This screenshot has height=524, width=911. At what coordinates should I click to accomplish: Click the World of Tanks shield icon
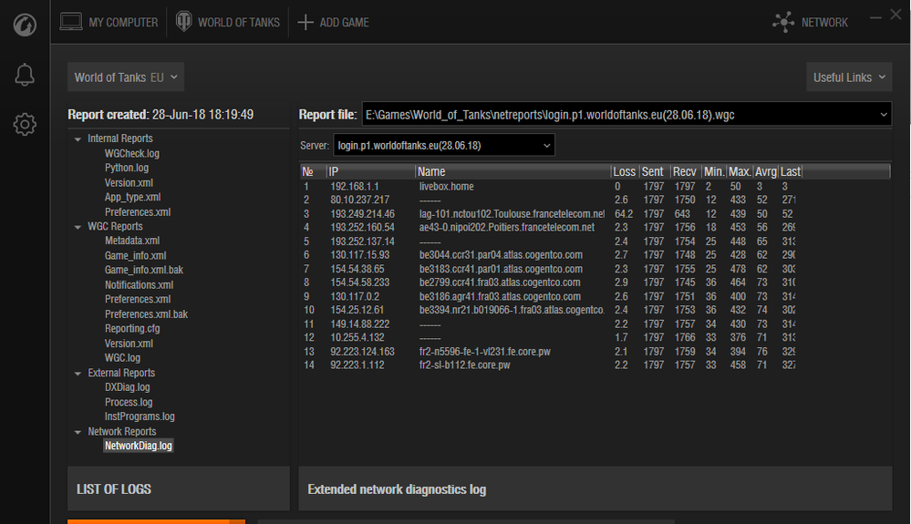[x=184, y=22]
